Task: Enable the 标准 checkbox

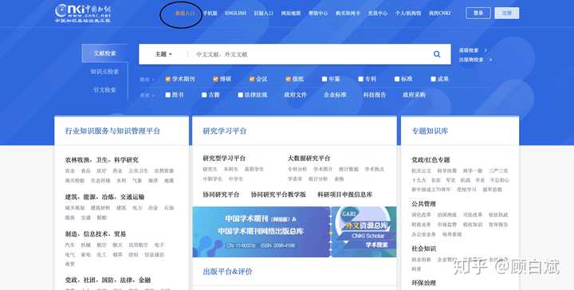Action: pos(397,79)
